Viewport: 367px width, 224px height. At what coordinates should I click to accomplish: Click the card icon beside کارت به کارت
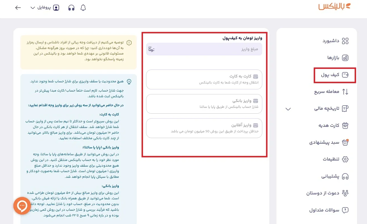click(255, 76)
